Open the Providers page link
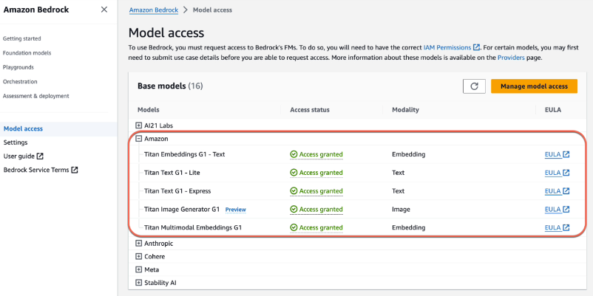Screen dimensions: 593x296 pyautogui.click(x=511, y=58)
